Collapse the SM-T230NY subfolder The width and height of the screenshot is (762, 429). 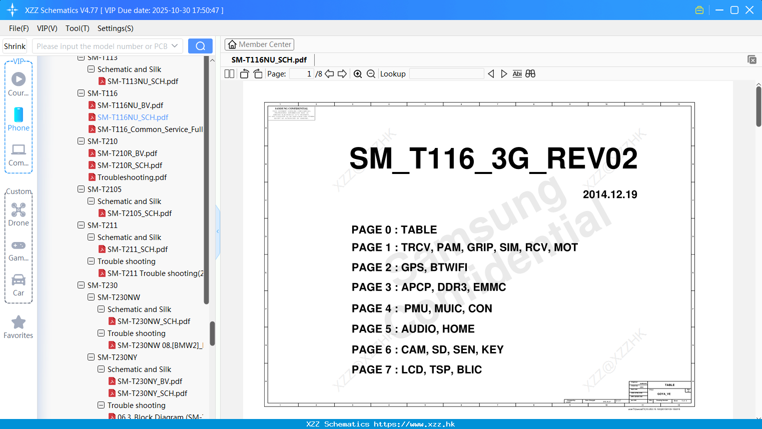pos(91,357)
